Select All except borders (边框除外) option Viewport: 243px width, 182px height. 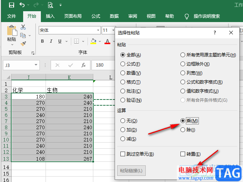[195, 64]
